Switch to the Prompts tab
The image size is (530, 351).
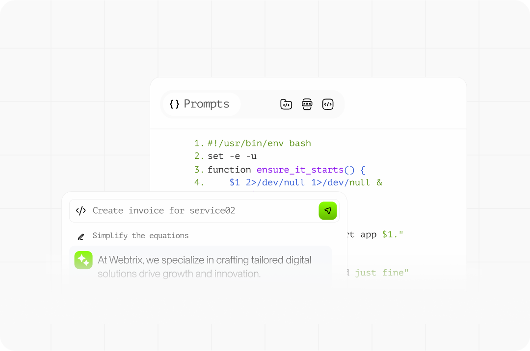click(x=201, y=104)
